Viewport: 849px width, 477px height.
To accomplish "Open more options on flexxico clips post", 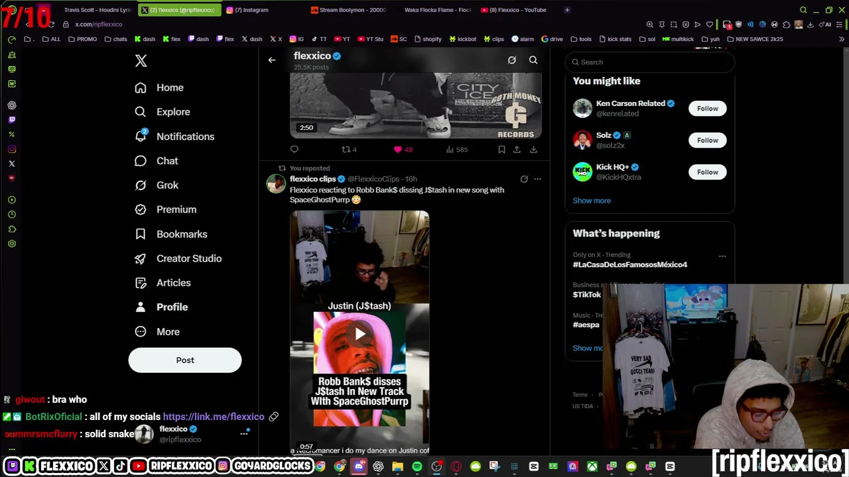I will (537, 179).
